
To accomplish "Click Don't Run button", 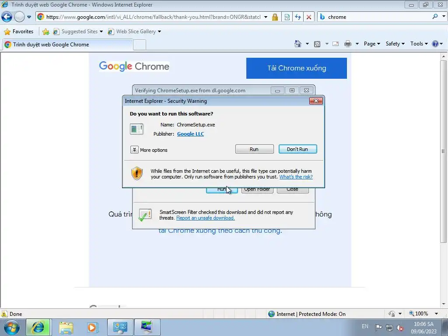I will (297, 149).
